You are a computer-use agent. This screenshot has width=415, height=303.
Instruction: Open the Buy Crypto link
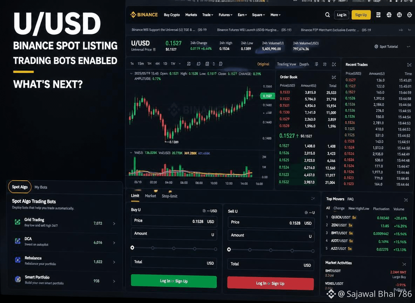tap(172, 15)
